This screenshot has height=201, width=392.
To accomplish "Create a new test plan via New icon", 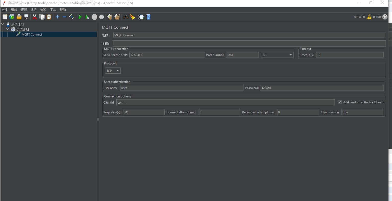I will pos(5,17).
